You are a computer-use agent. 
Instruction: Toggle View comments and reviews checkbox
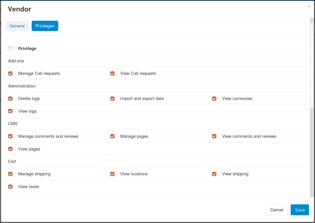tap(214, 136)
